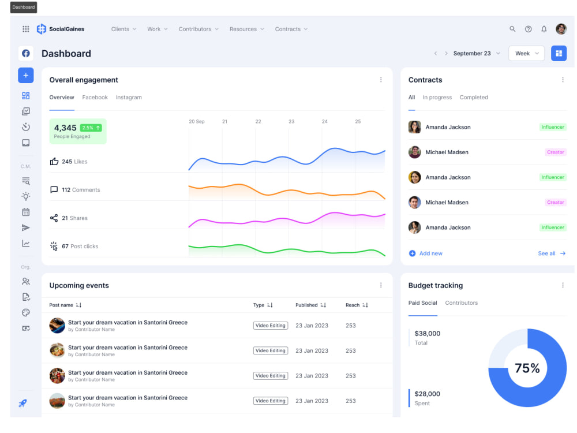The width and height of the screenshot is (577, 433).
Task: Click the first Video Editing tag
Action: 271,326
